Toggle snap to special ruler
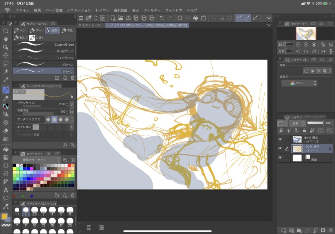Viewport: 335px width, 234px height. point(247,18)
